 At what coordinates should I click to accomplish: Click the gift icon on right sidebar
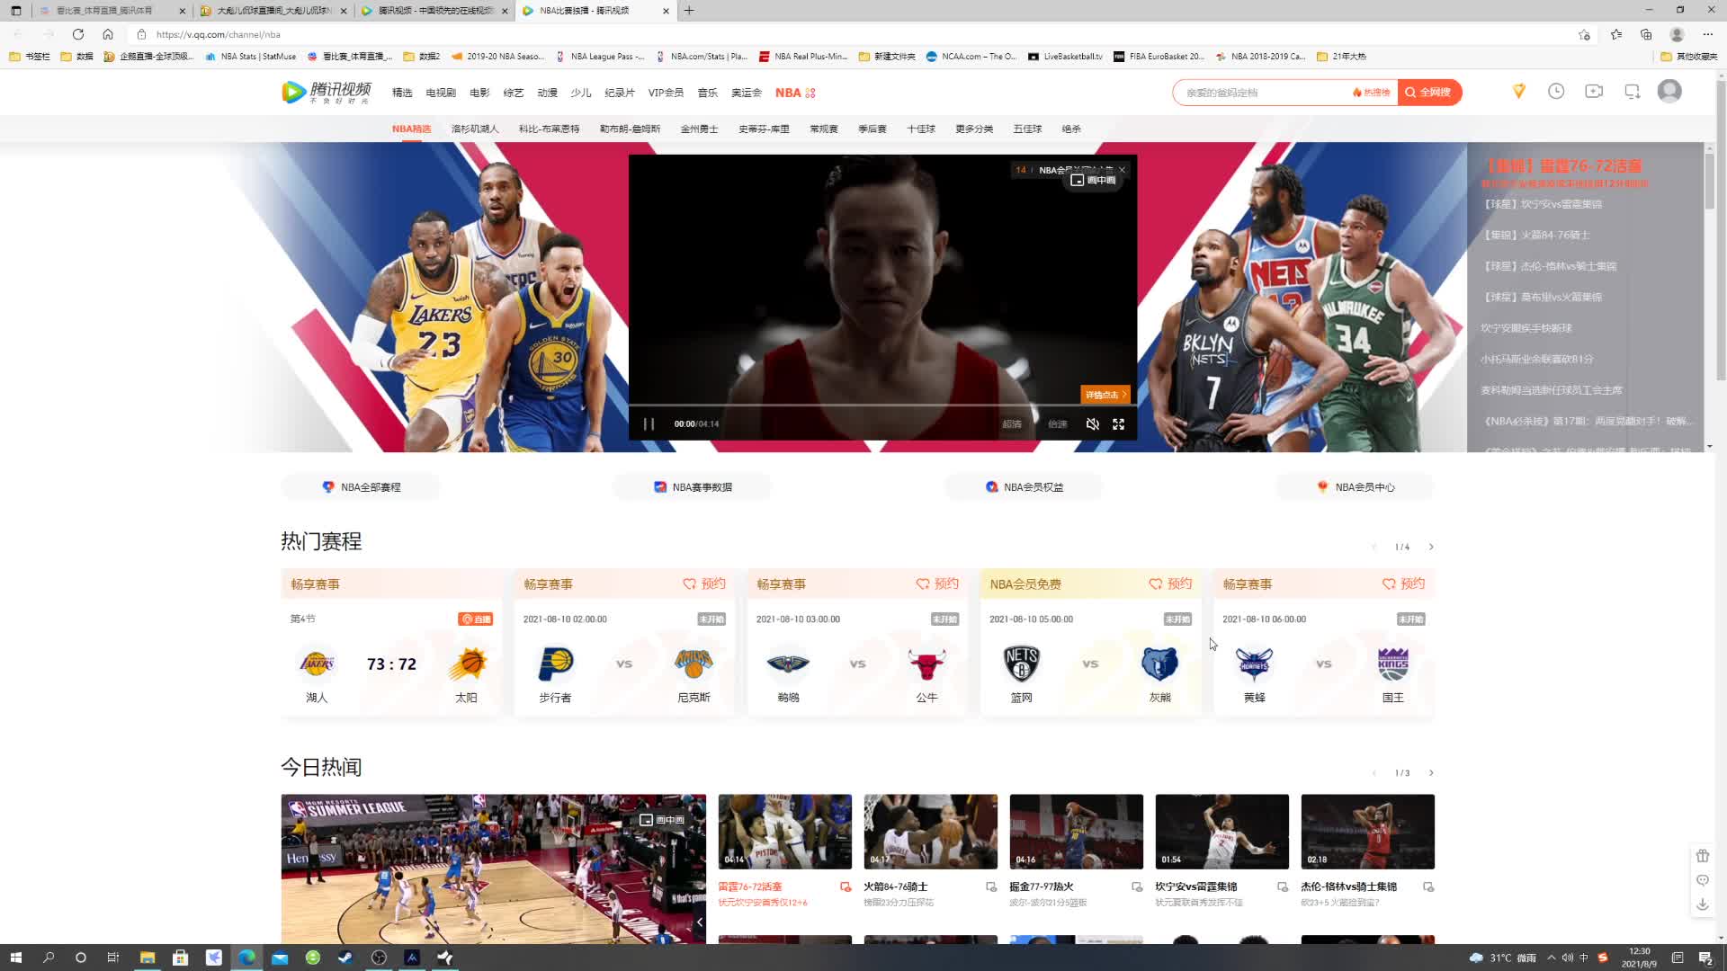[x=1702, y=856]
